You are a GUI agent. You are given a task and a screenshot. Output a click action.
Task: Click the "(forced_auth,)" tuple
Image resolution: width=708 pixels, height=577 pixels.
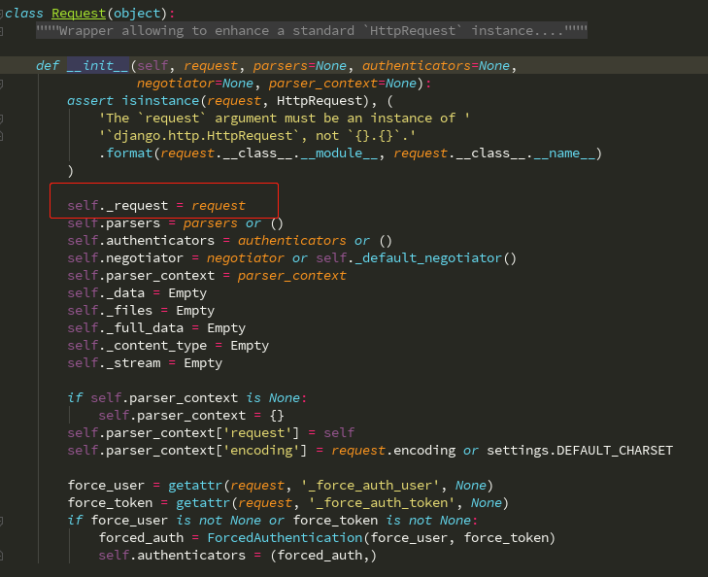click(x=323, y=556)
